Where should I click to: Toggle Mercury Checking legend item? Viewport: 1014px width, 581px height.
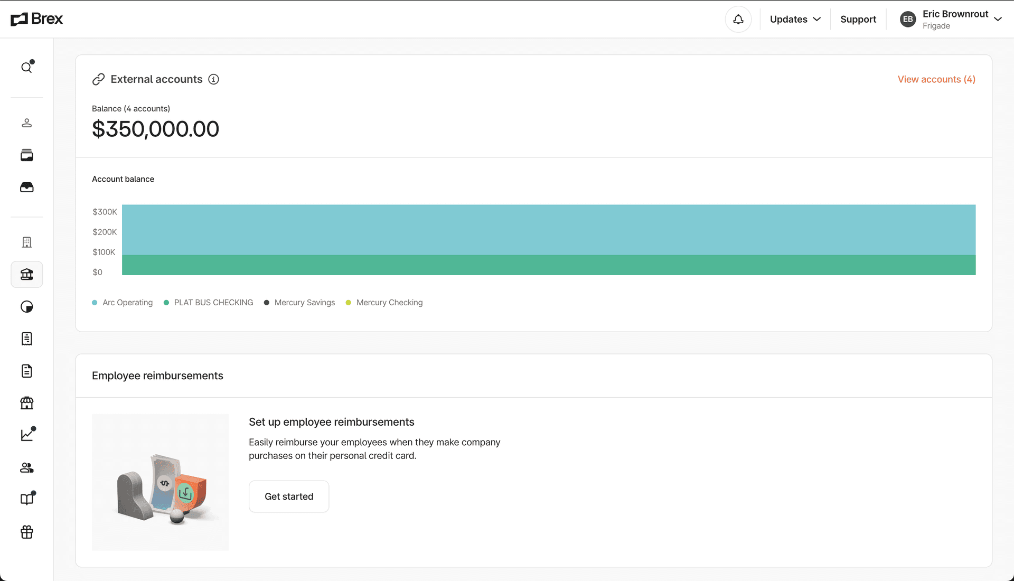[384, 303]
